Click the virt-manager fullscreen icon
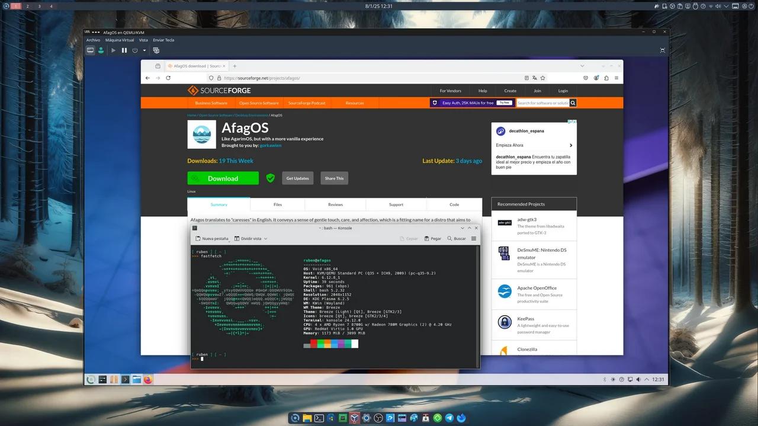The width and height of the screenshot is (758, 426). click(663, 50)
